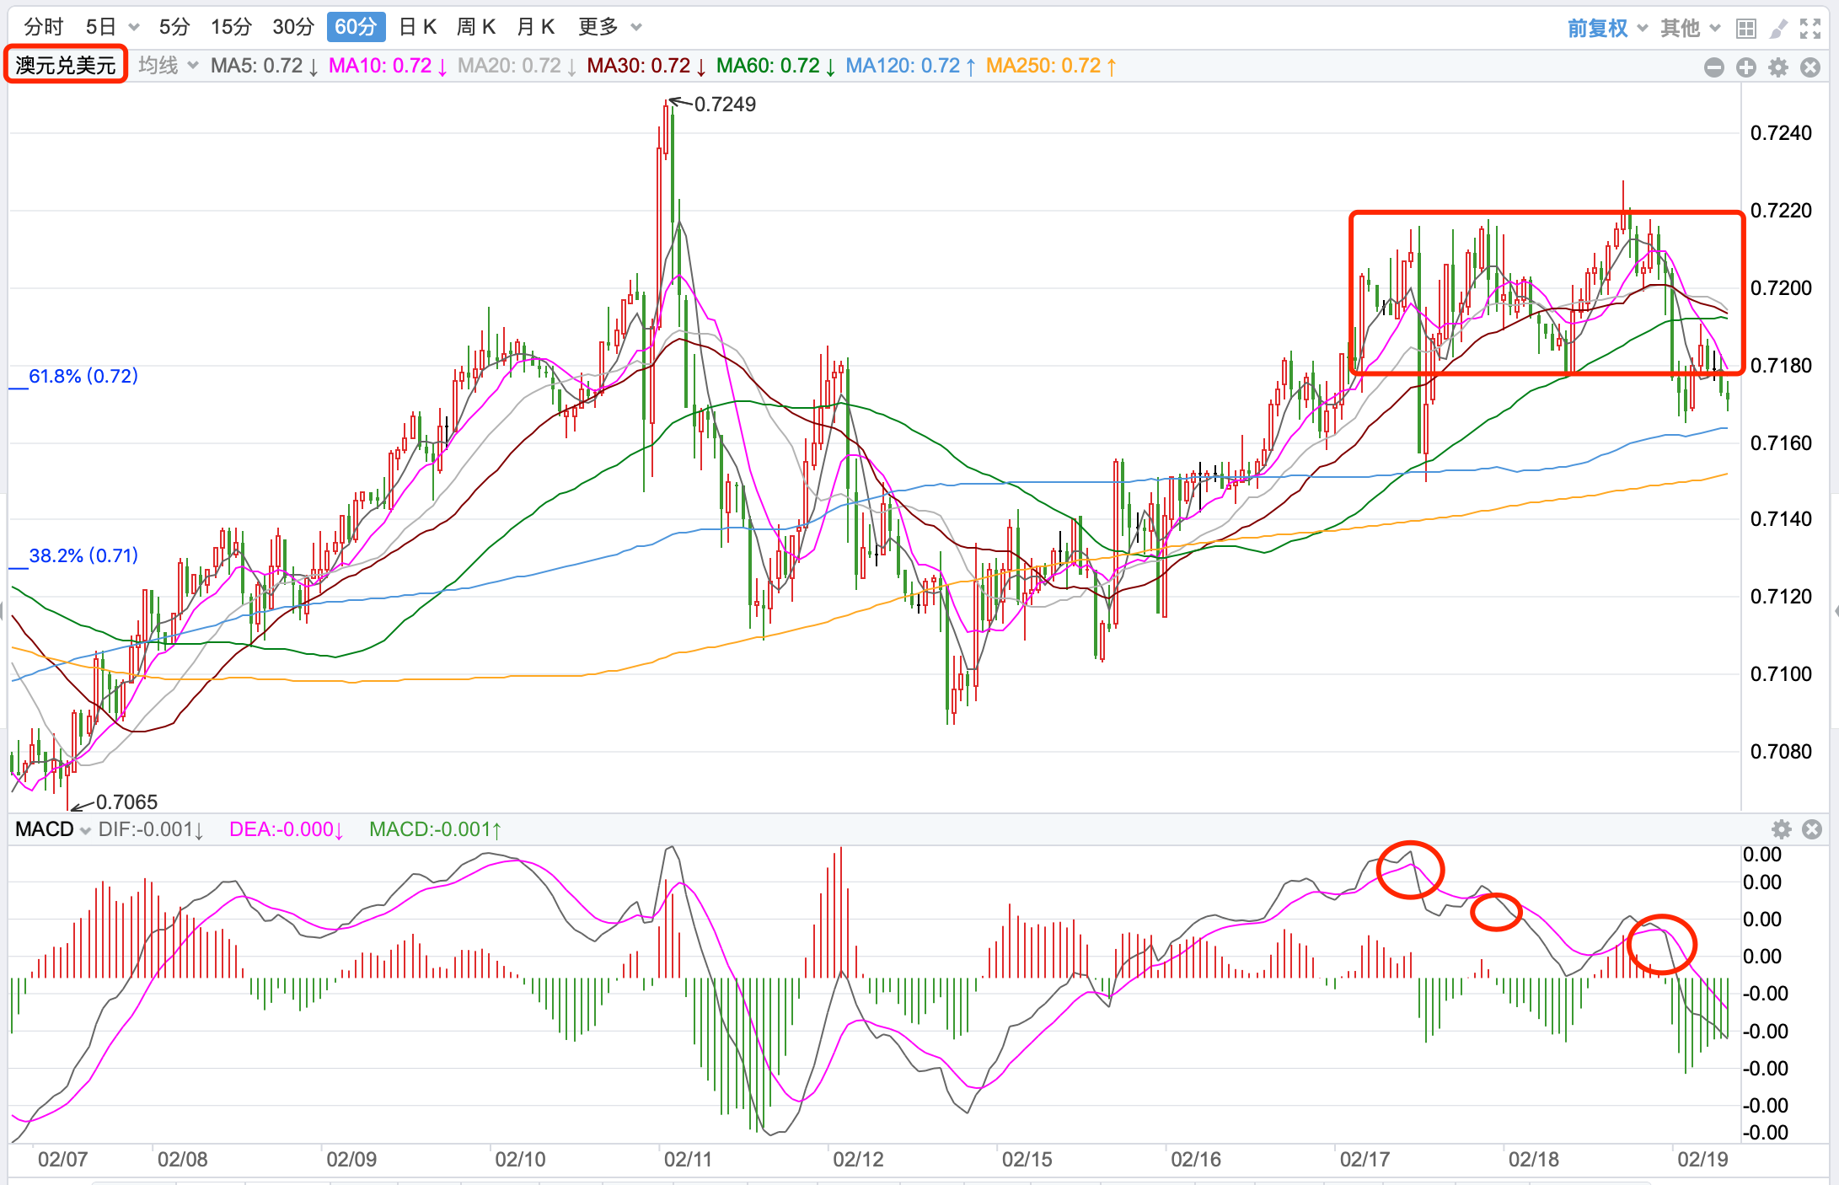Click the 61.8% Fibonacci level label
This screenshot has height=1185, width=1839.
(83, 376)
